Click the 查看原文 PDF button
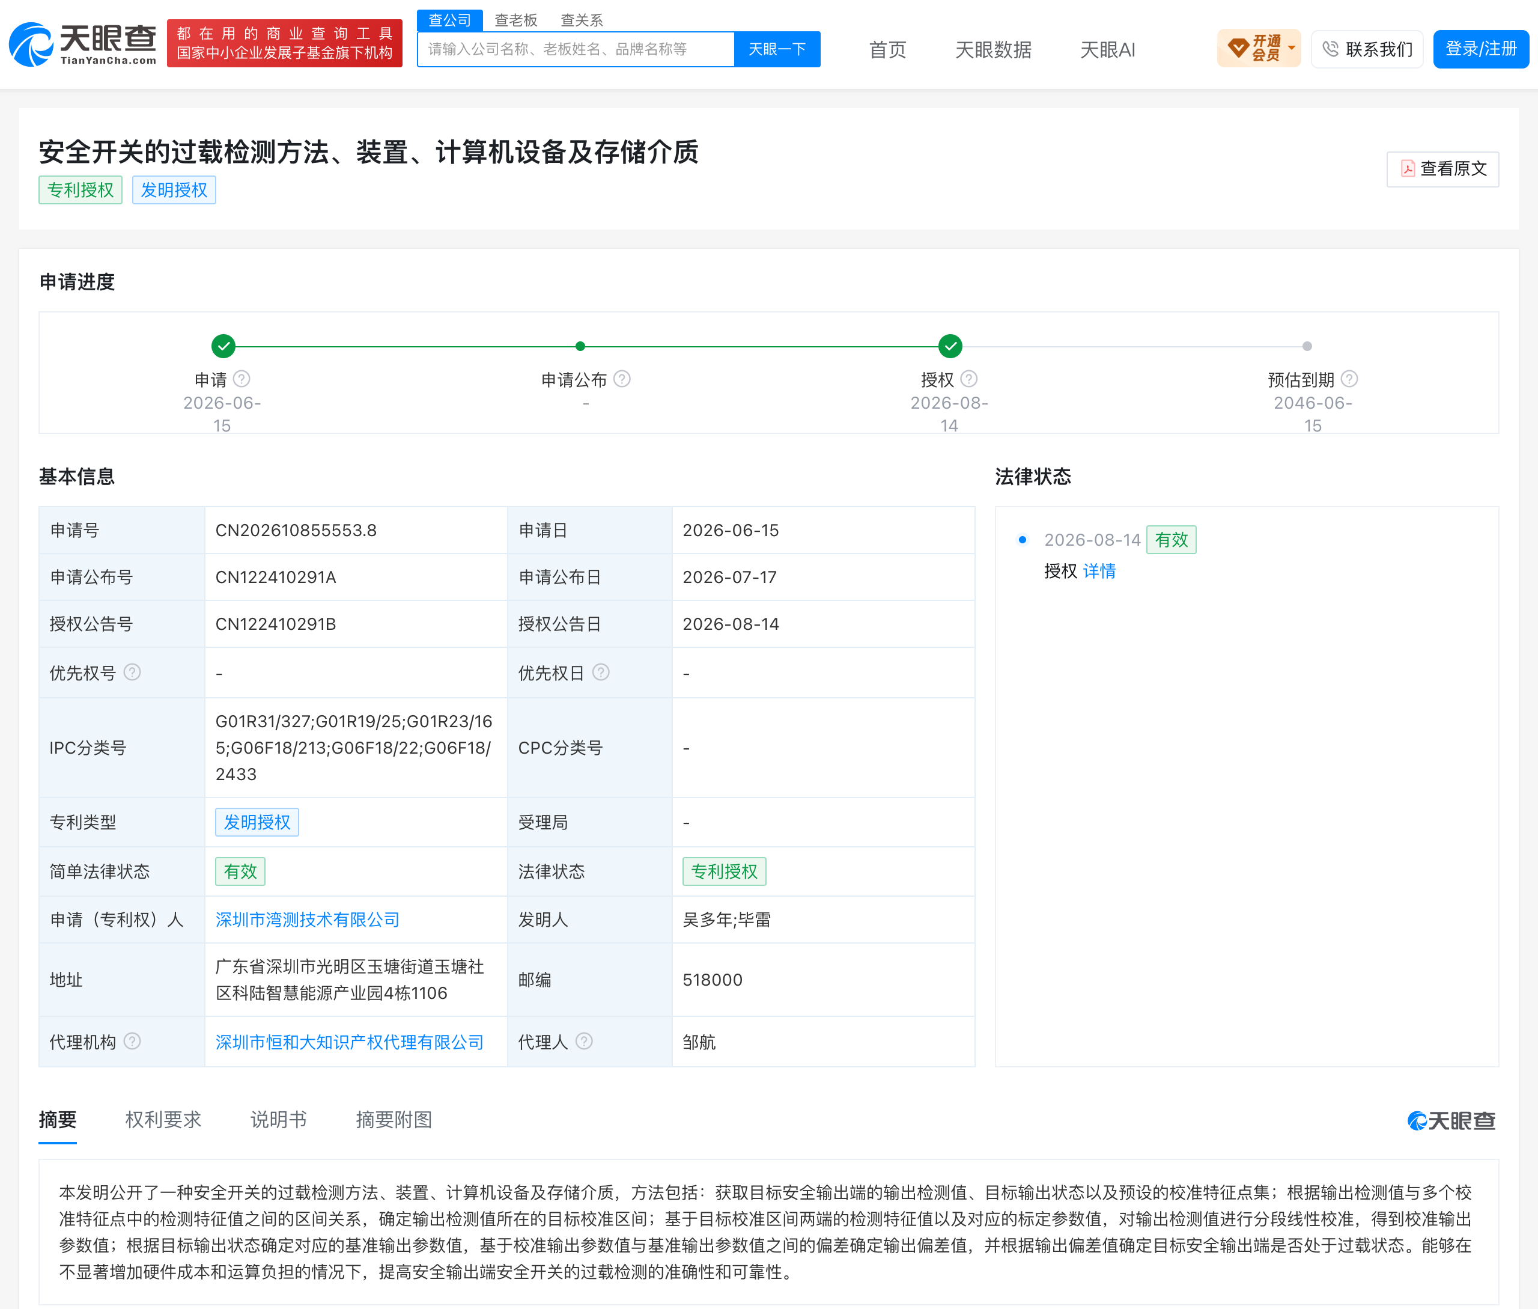1538x1309 pixels. tap(1442, 169)
